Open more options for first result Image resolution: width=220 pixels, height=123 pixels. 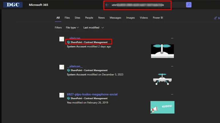point(172,38)
